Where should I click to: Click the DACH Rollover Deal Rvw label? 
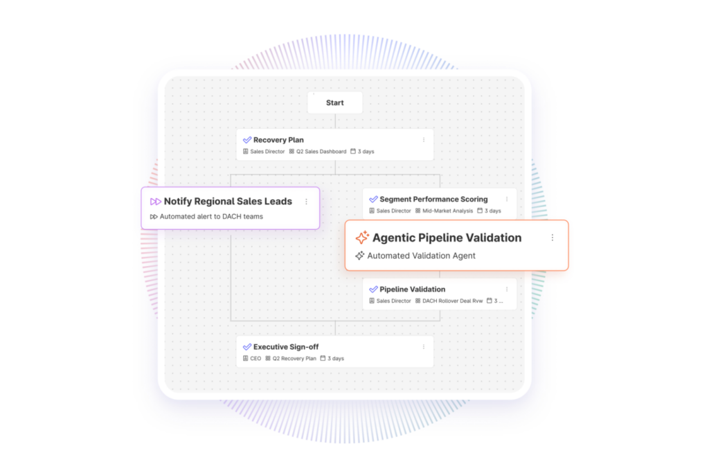[453, 301]
